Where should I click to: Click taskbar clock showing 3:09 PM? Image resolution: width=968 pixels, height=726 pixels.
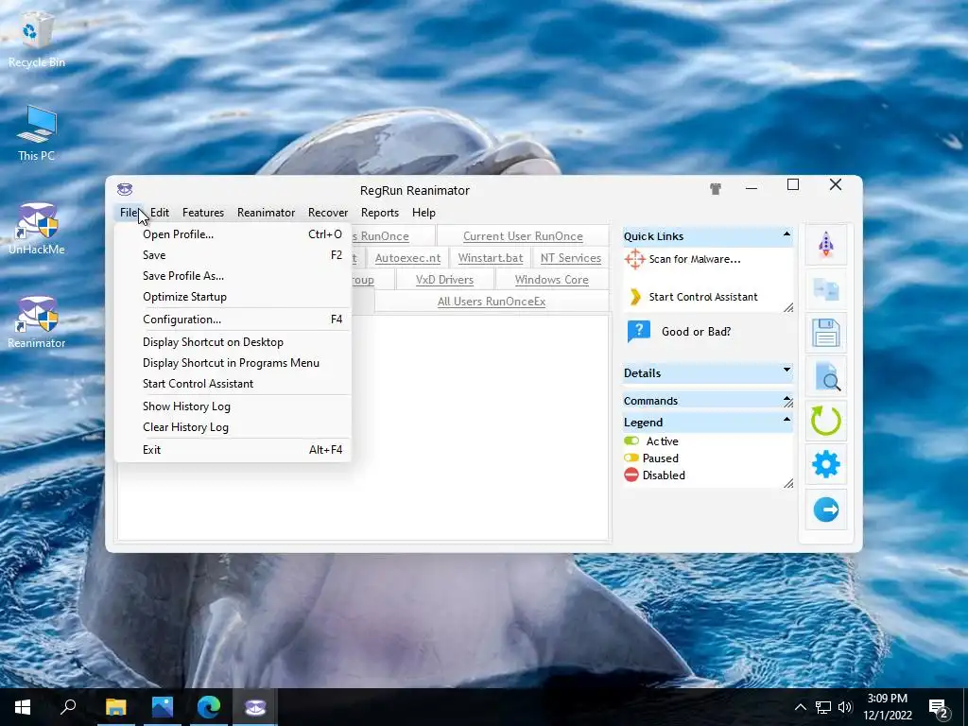[887, 707]
